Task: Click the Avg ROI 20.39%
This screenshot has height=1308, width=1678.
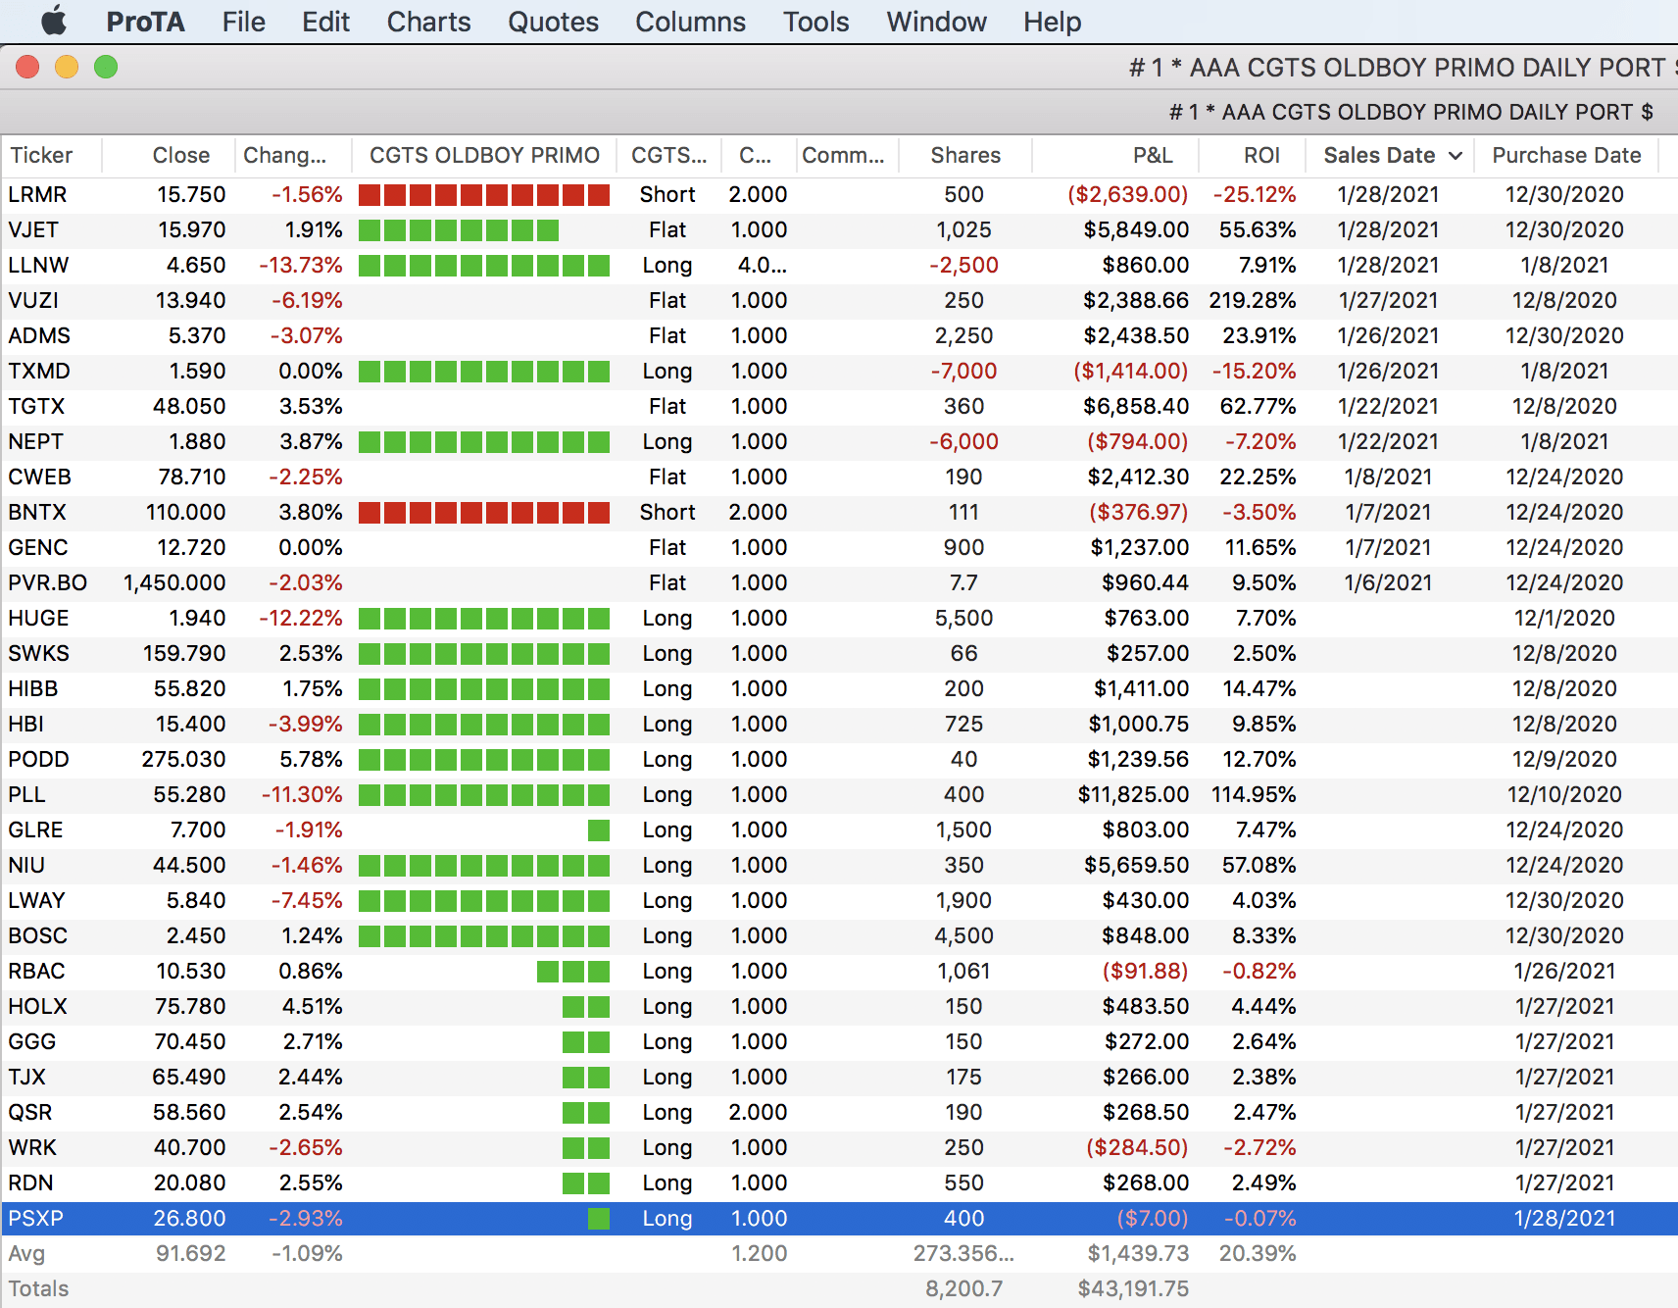Action: (x=1258, y=1253)
